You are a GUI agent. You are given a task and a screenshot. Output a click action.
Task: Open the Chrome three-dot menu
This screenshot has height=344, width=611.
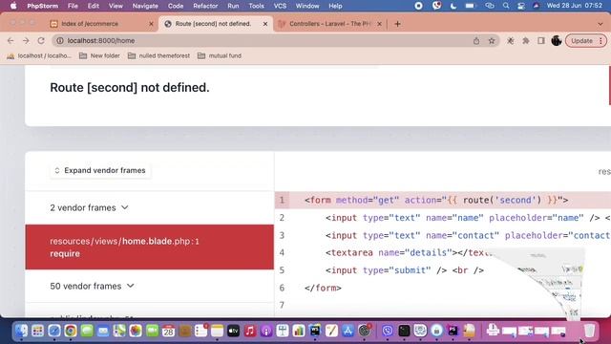[x=600, y=40]
